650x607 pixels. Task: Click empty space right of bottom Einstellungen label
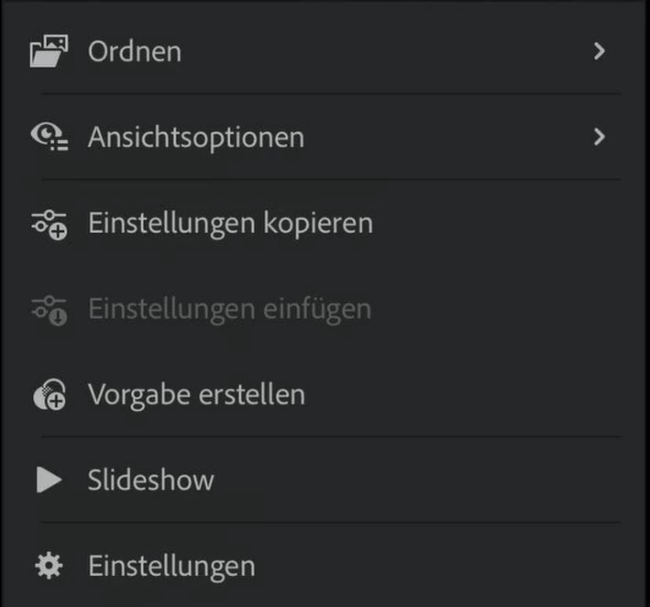point(440,566)
